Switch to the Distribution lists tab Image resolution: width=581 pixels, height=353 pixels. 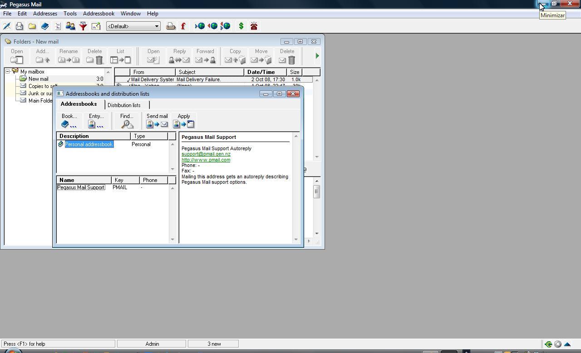124,105
